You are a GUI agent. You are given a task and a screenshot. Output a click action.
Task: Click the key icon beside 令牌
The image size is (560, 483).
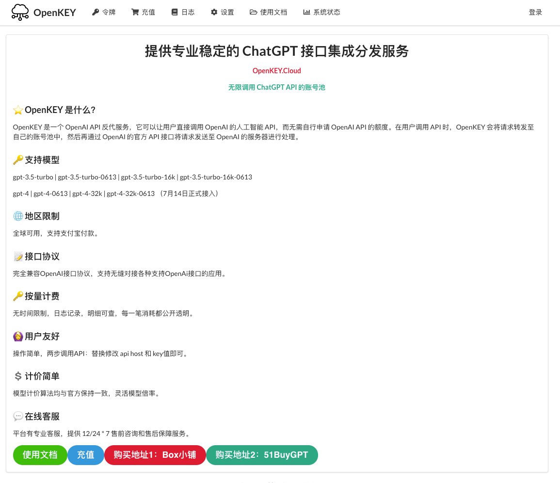pos(96,12)
